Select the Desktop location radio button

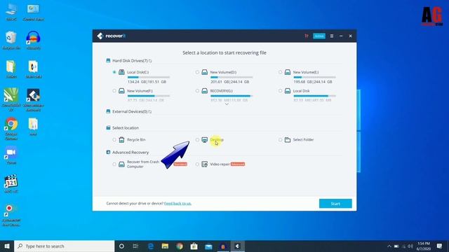(x=197, y=140)
